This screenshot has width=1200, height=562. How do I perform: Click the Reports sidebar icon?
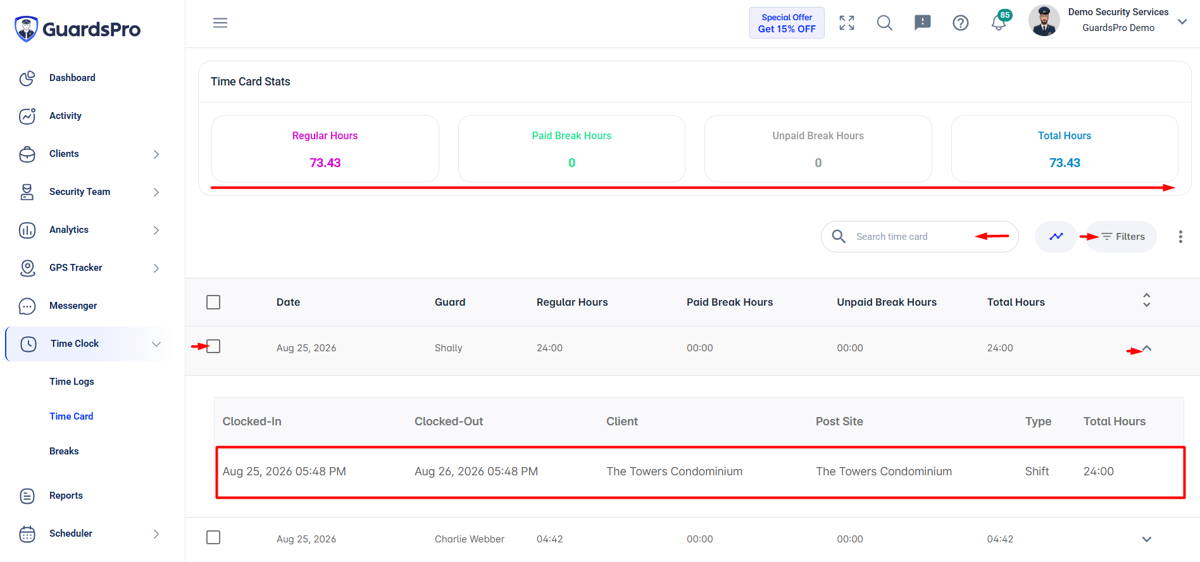27,496
